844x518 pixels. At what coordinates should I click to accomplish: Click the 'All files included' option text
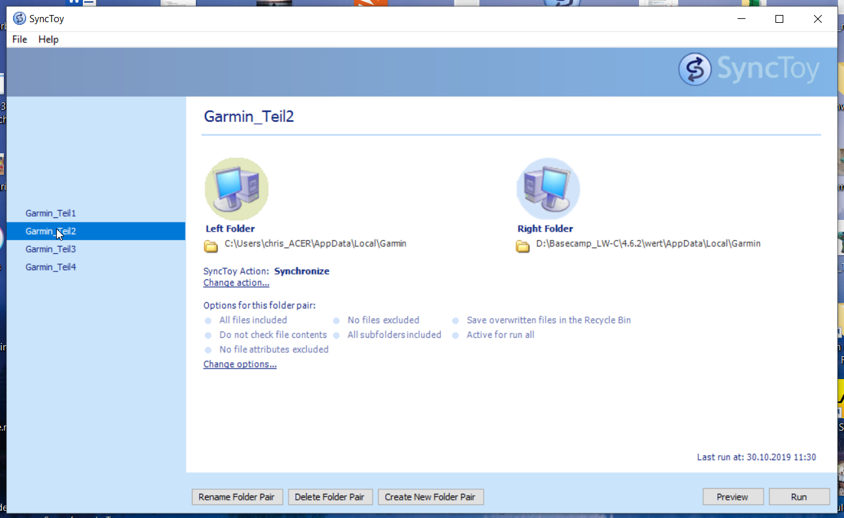(x=253, y=320)
